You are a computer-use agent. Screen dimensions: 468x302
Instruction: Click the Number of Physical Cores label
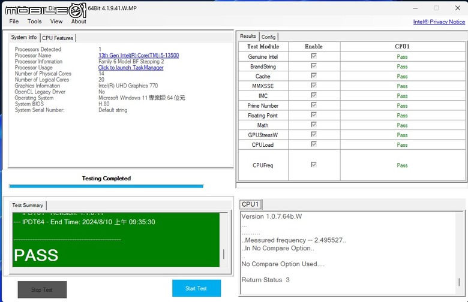[x=43, y=74]
